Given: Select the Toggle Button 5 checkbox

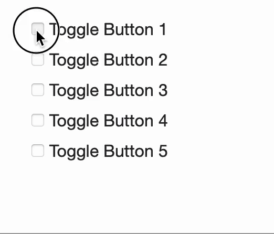Looking at the screenshot, I should tap(38, 151).
